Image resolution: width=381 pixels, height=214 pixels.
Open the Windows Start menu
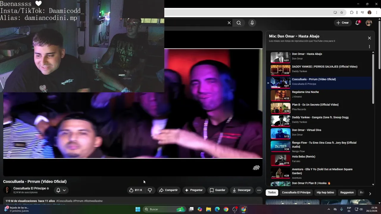(138, 209)
